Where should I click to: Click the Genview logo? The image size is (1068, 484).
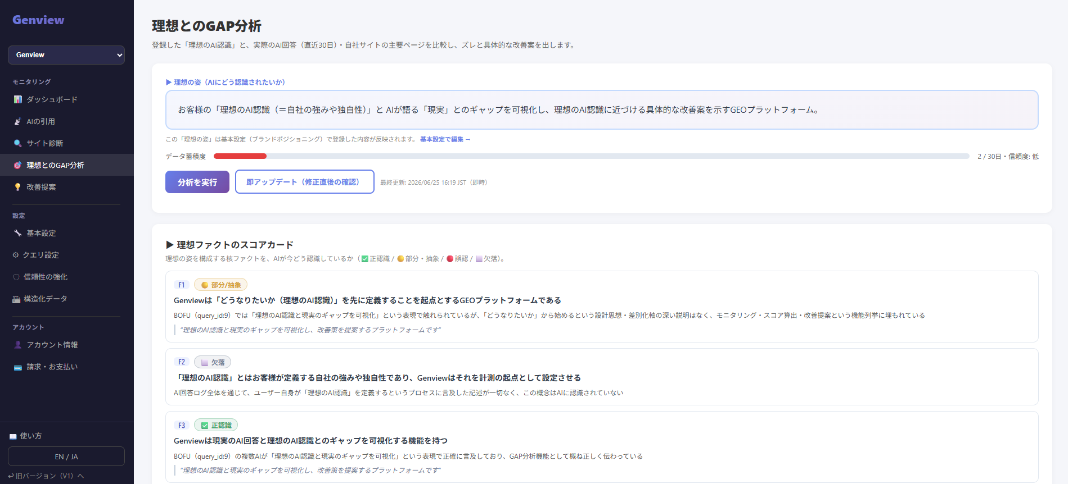38,20
